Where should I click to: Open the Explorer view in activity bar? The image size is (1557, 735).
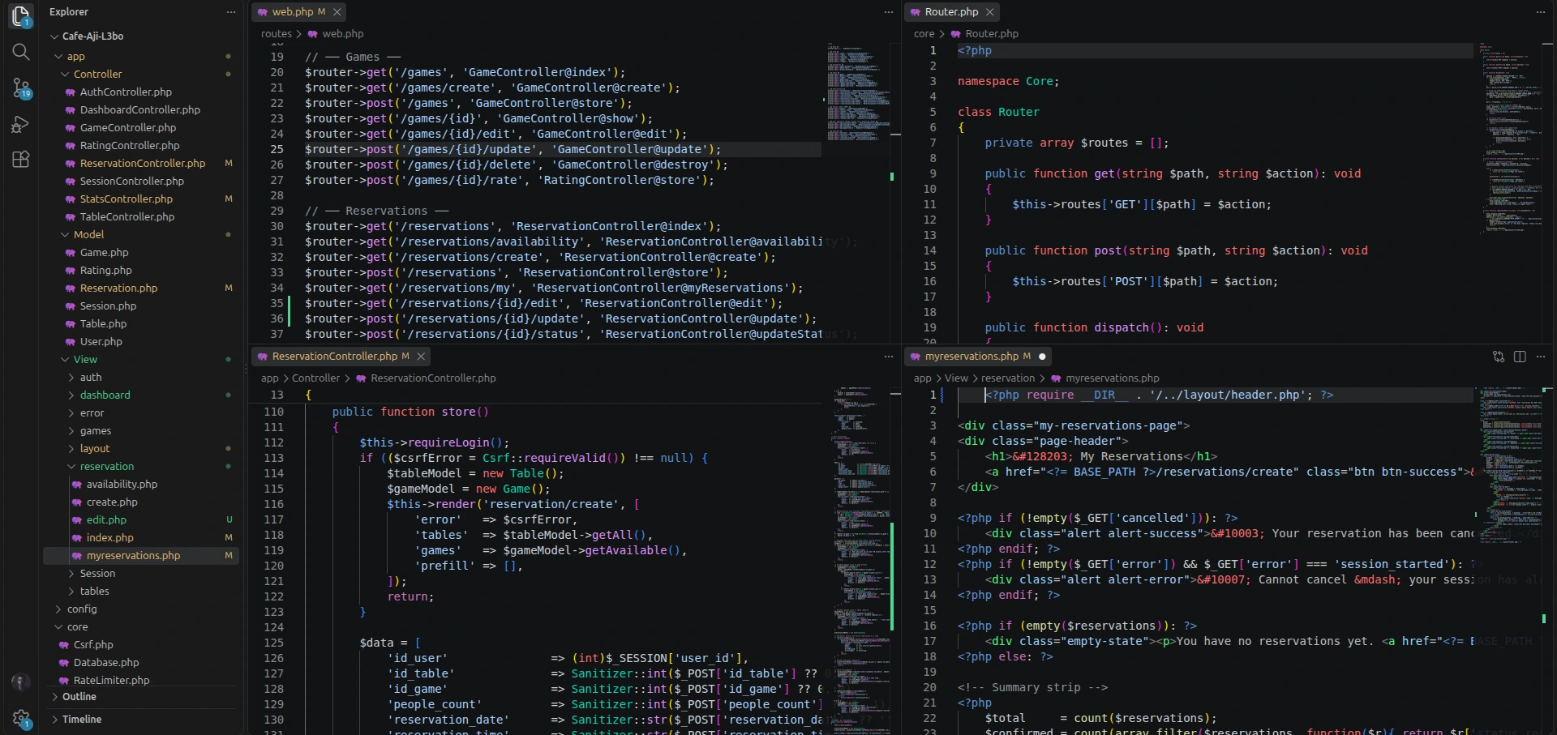(x=21, y=15)
